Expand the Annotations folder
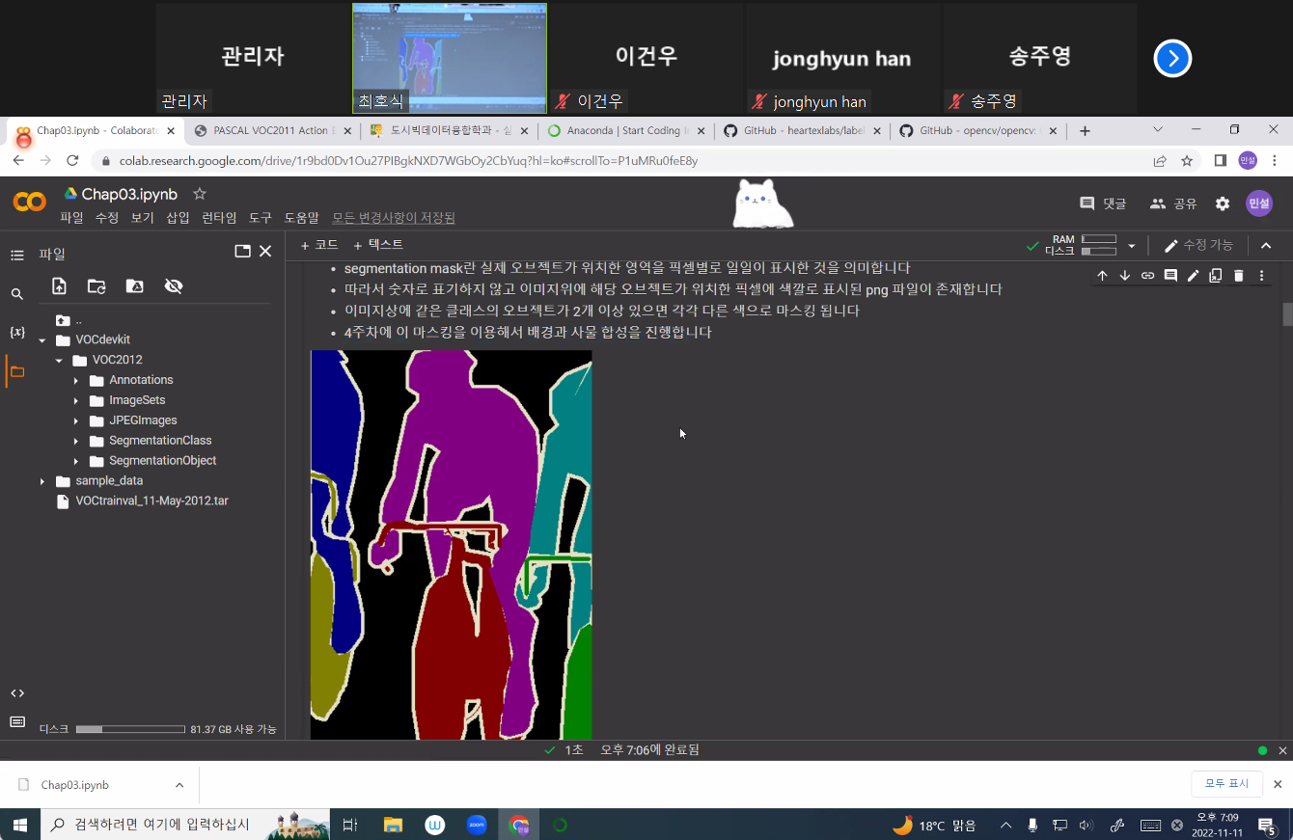This screenshot has height=840, width=1293. tap(76, 381)
